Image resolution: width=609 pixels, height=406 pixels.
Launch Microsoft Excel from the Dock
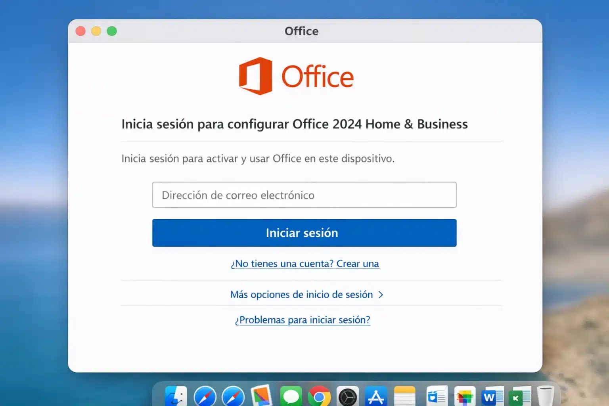518,396
